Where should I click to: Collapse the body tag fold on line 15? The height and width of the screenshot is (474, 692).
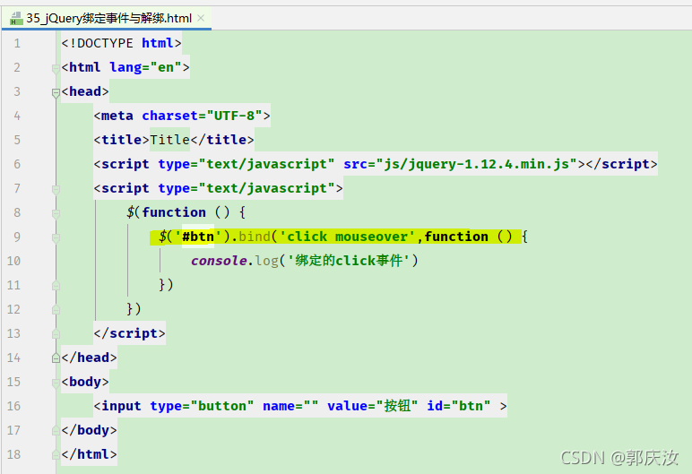point(56,384)
